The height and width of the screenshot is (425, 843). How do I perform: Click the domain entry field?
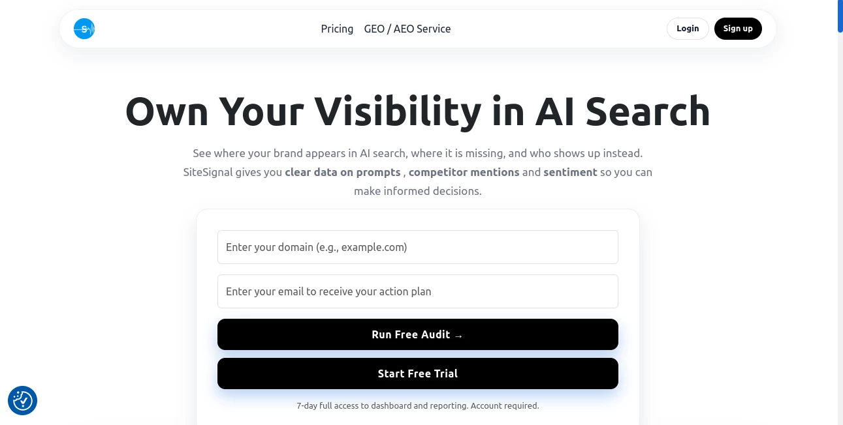[x=418, y=247]
